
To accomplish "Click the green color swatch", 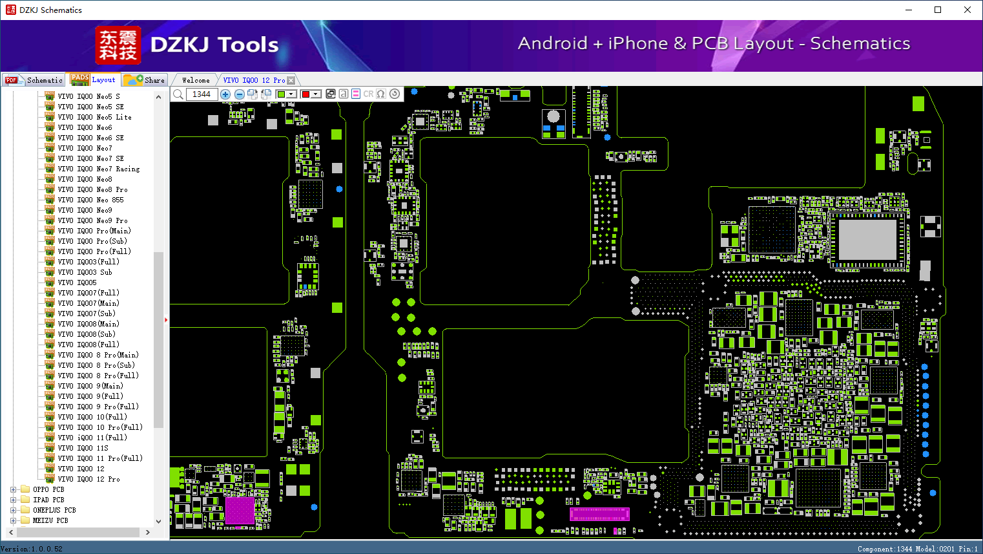I will click(281, 94).
